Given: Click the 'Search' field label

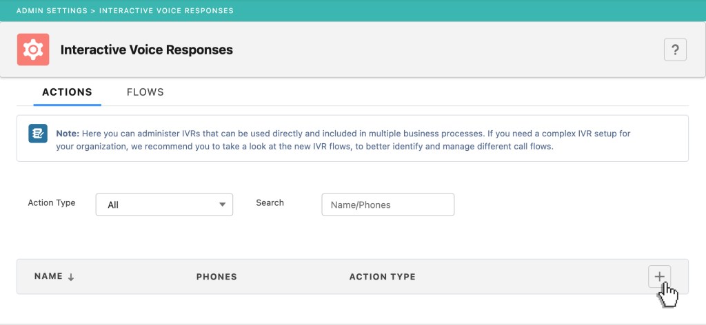Looking at the screenshot, I should [270, 203].
